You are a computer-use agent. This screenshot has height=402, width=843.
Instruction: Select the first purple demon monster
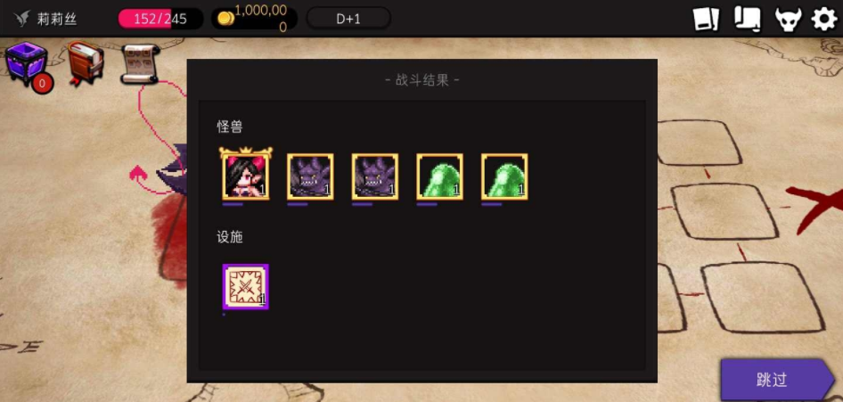310,176
